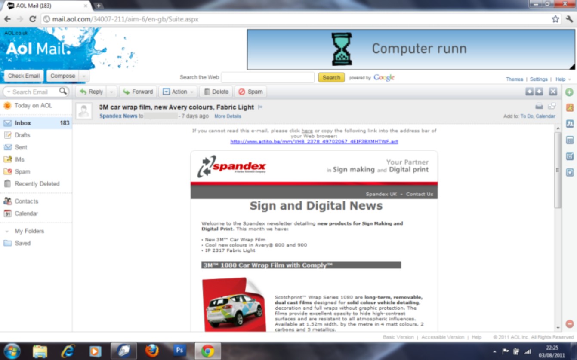Go to the previous message arrow
This screenshot has height=360, width=577.
[529, 92]
